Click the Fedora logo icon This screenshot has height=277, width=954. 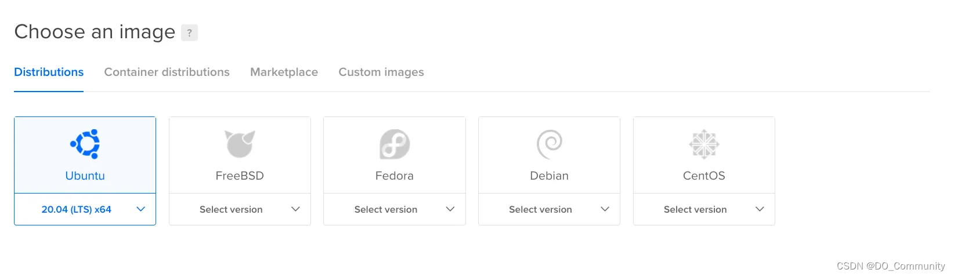395,144
